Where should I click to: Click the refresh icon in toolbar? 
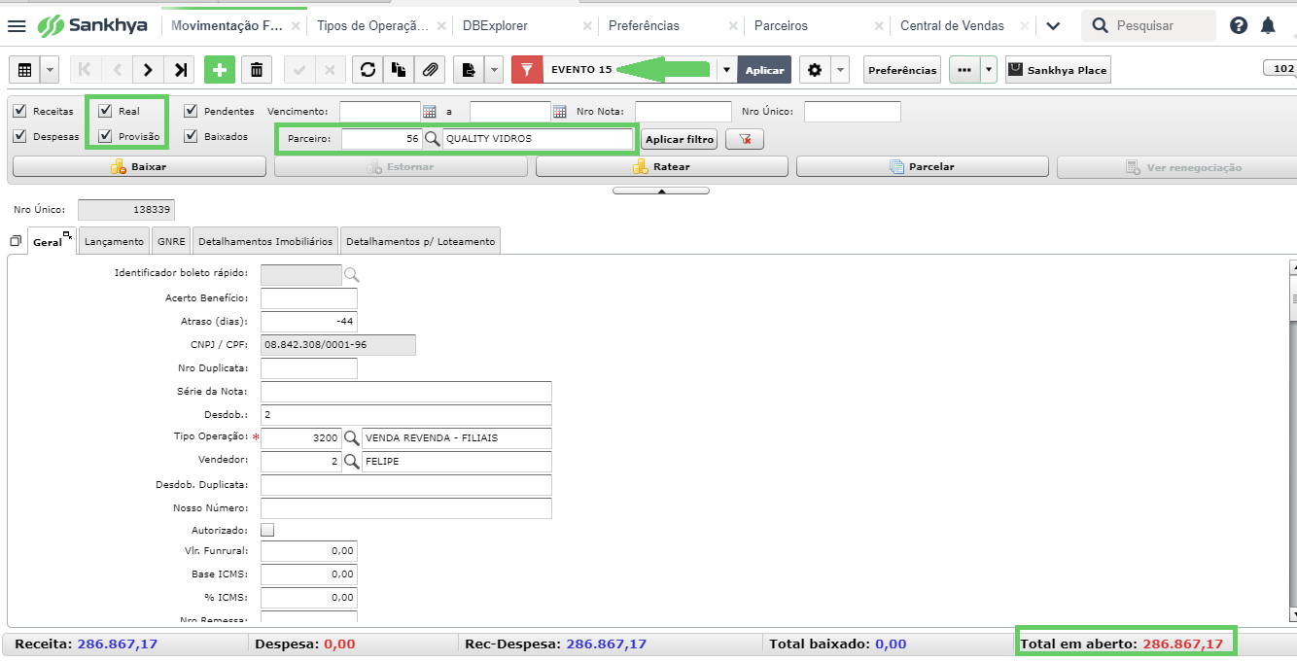[368, 70]
